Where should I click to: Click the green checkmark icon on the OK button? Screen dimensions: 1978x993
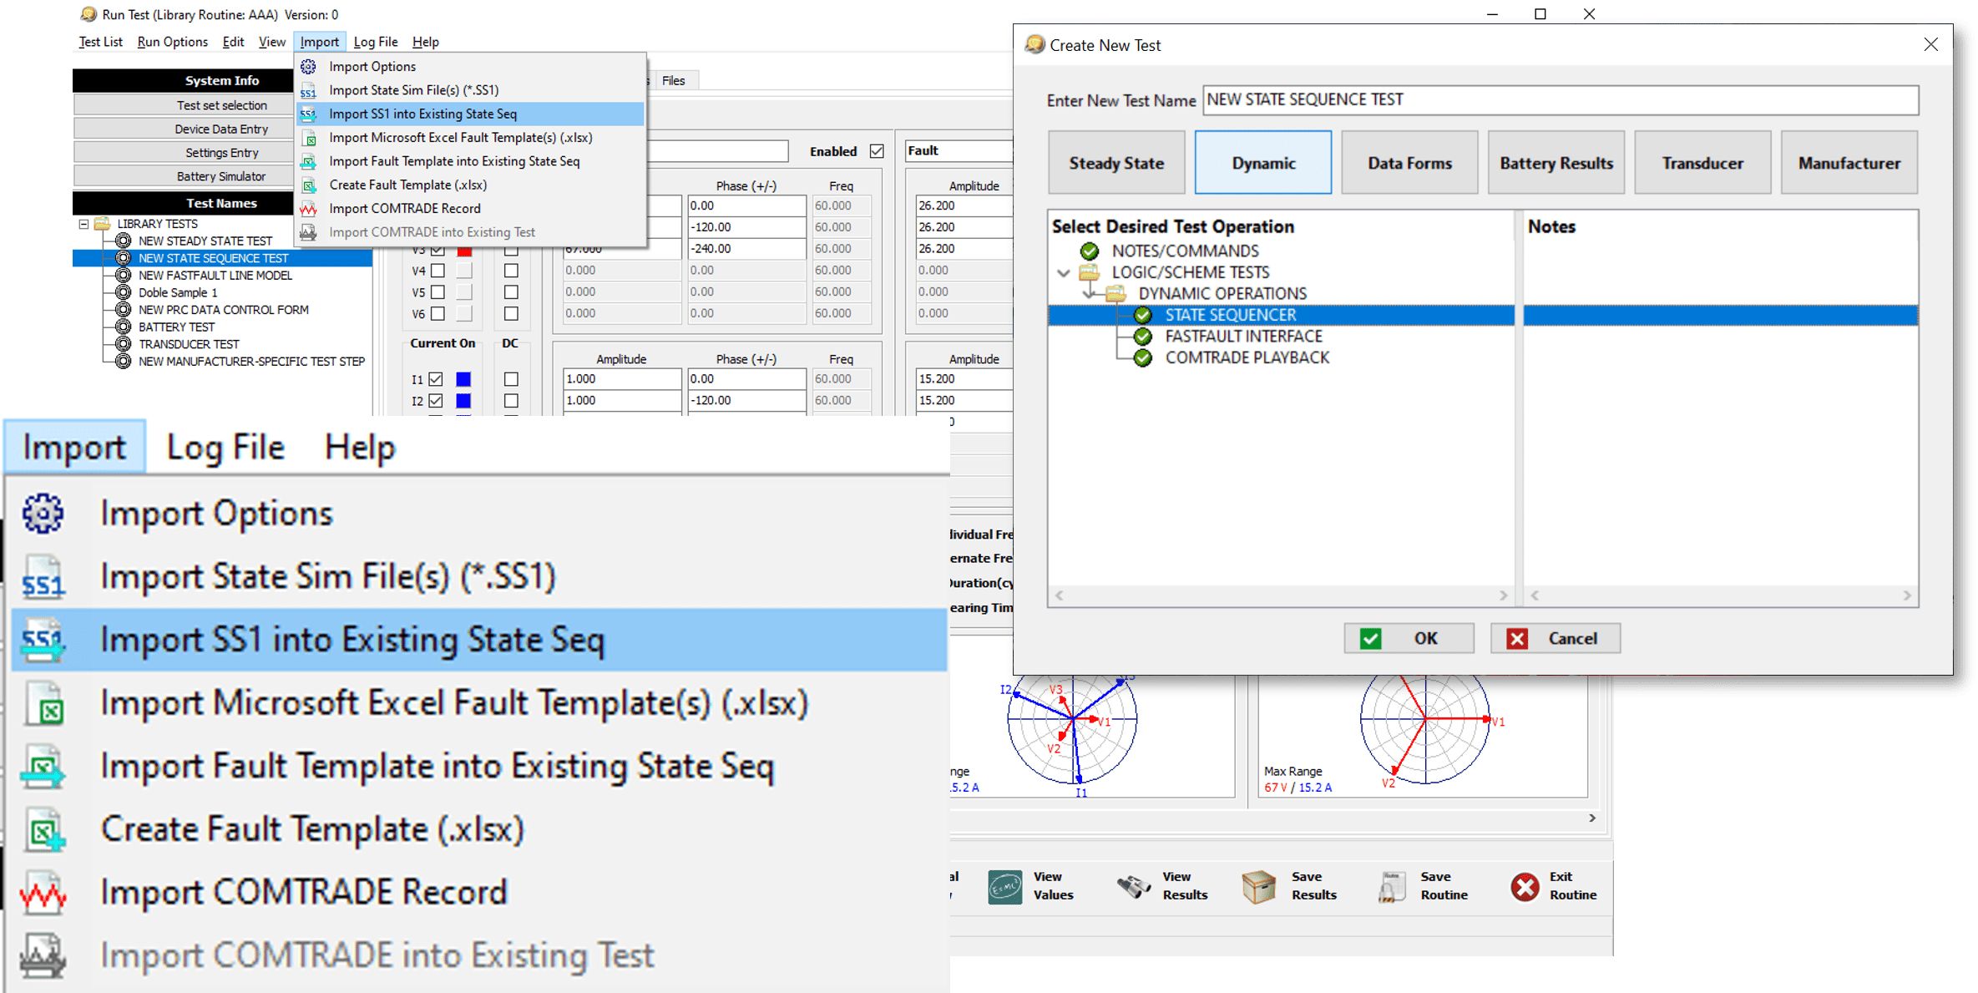1370,638
